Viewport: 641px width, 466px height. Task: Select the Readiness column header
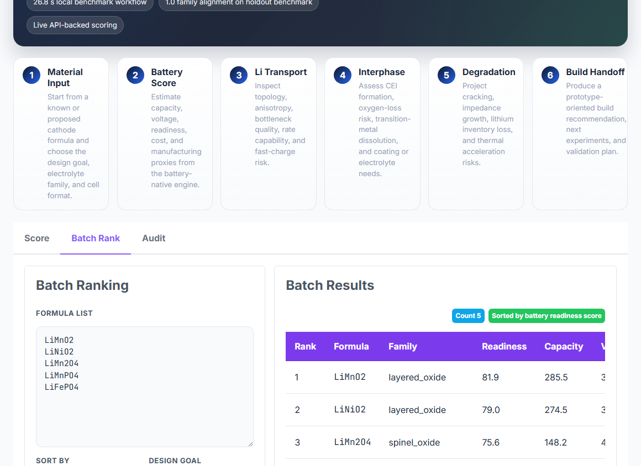[504, 346]
